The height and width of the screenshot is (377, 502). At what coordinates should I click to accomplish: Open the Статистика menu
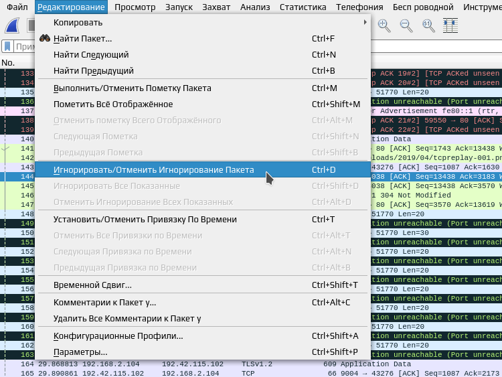[x=303, y=7]
